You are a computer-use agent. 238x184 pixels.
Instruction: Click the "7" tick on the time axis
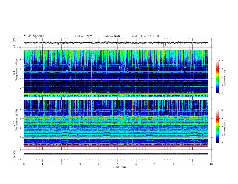(155, 164)
